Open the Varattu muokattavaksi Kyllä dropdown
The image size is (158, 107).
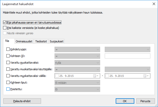(x=77, y=63)
